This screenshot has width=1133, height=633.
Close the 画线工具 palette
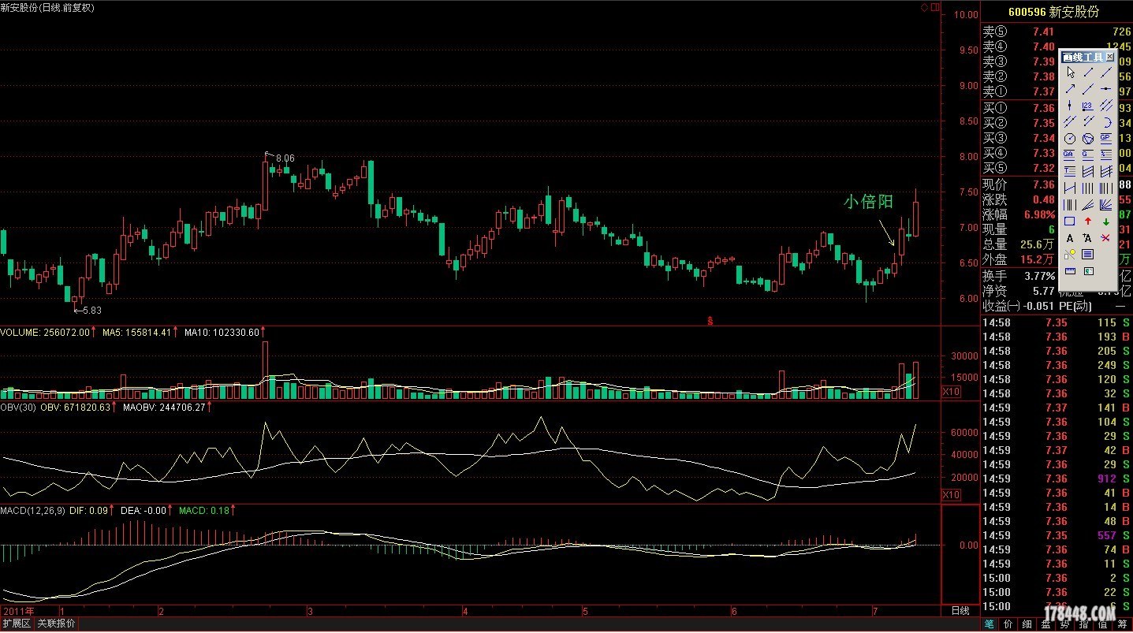(1110, 57)
